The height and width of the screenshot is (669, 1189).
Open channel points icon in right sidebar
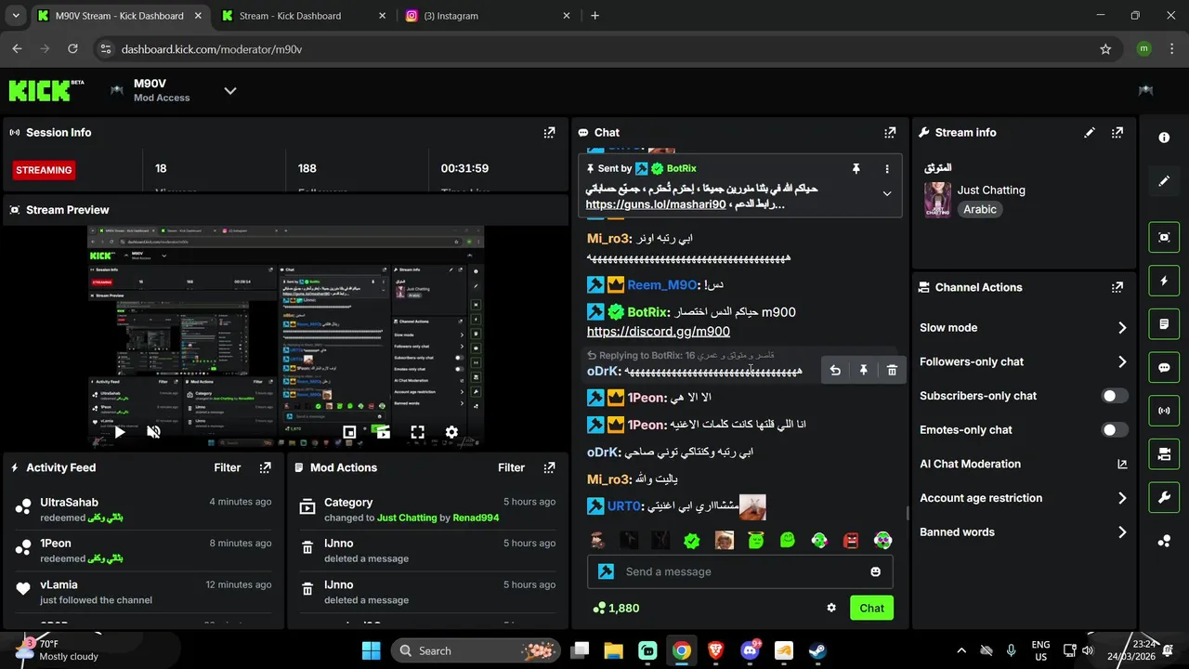click(x=1164, y=541)
